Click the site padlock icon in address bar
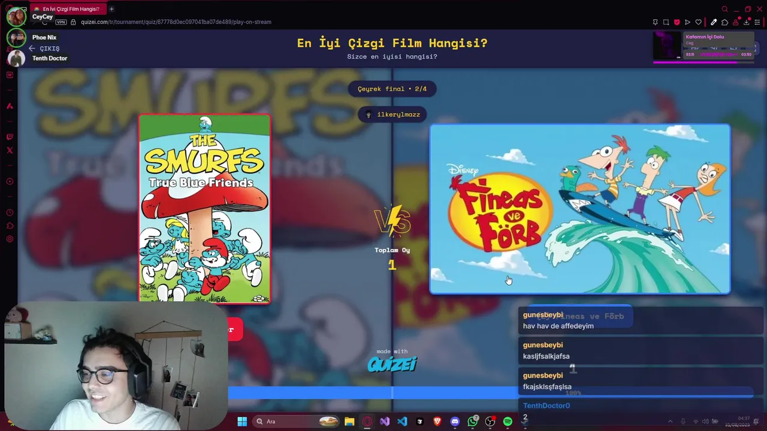 tap(73, 22)
